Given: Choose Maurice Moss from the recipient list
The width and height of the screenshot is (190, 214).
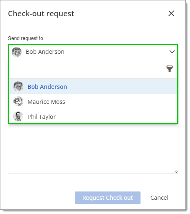Looking at the screenshot, I should pos(93,101).
